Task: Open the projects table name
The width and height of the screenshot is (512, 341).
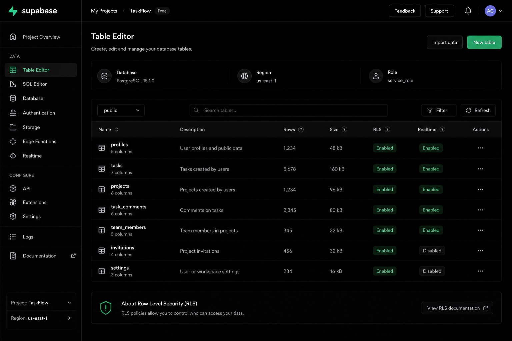Action: (120, 186)
